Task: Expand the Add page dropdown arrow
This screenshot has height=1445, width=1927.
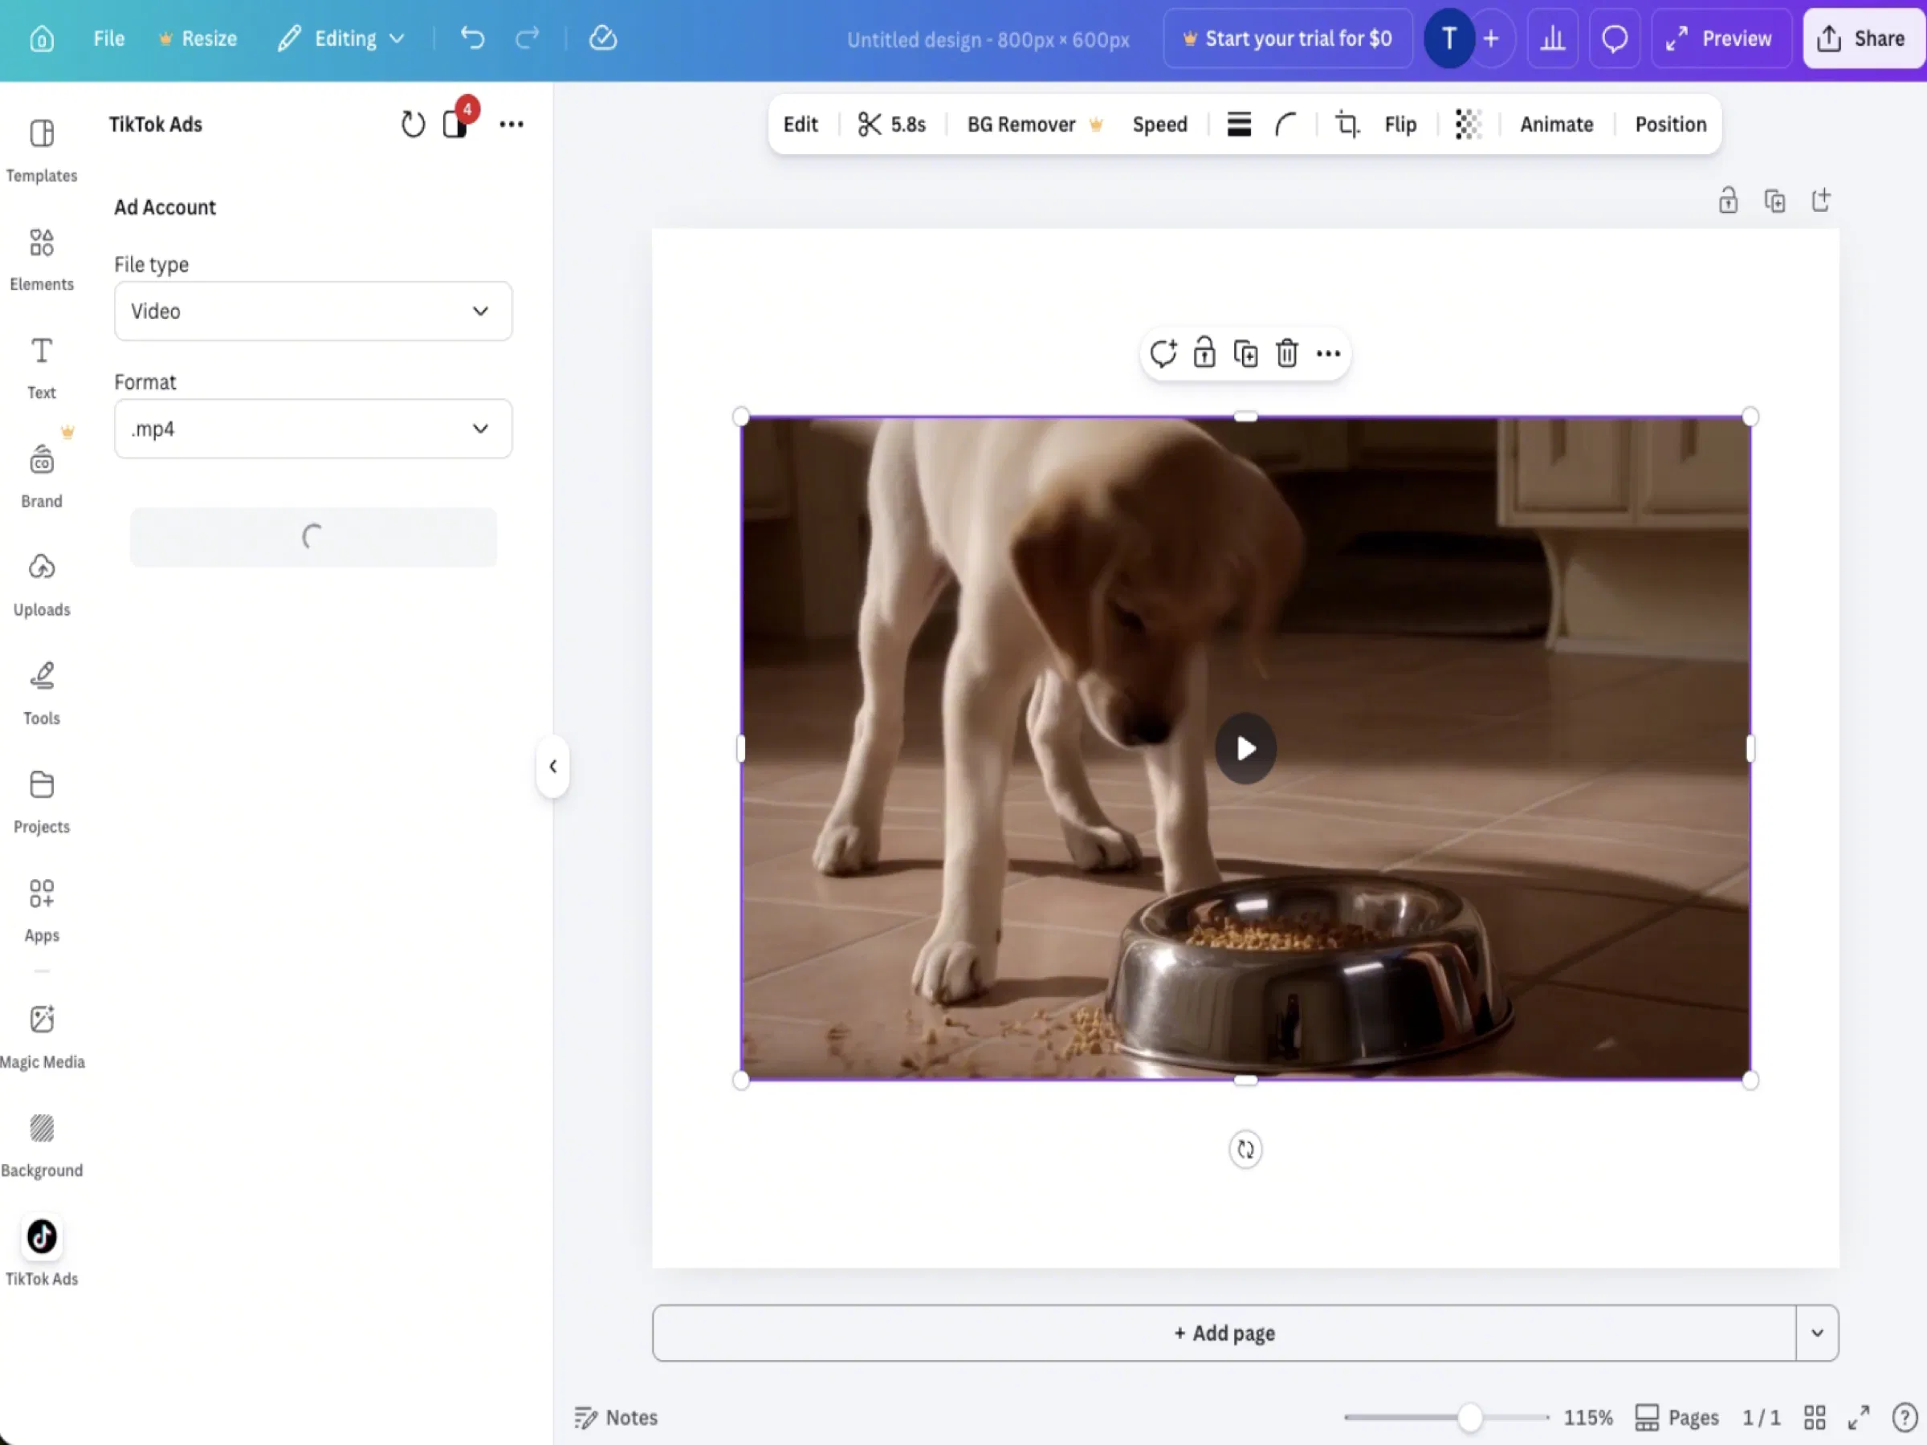Action: pos(1817,1333)
